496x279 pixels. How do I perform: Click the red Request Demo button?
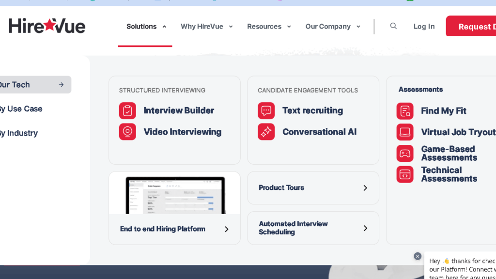coord(471,26)
